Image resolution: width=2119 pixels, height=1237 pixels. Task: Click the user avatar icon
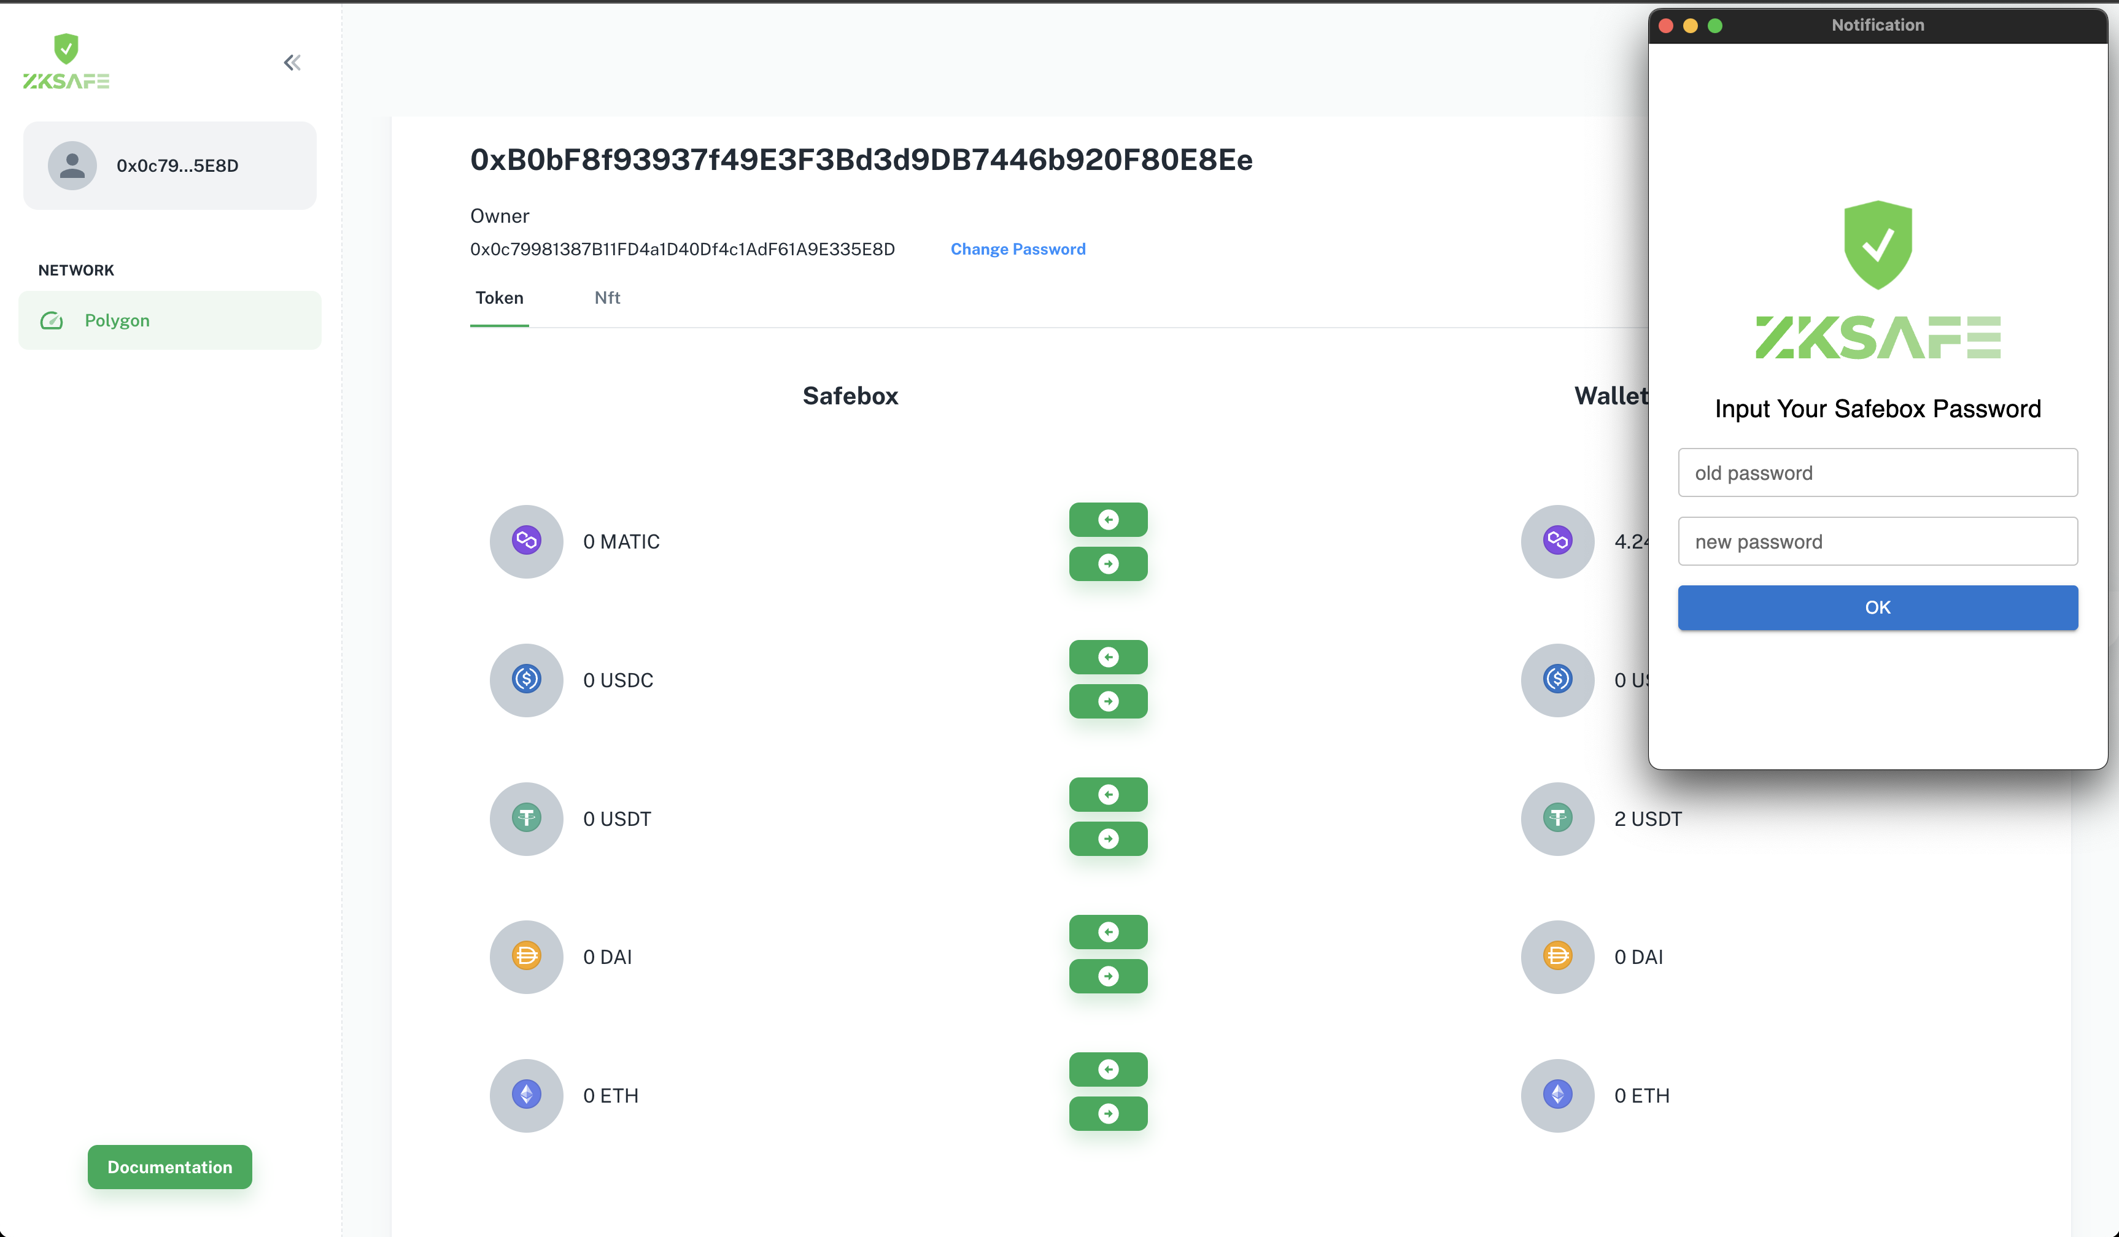point(72,166)
